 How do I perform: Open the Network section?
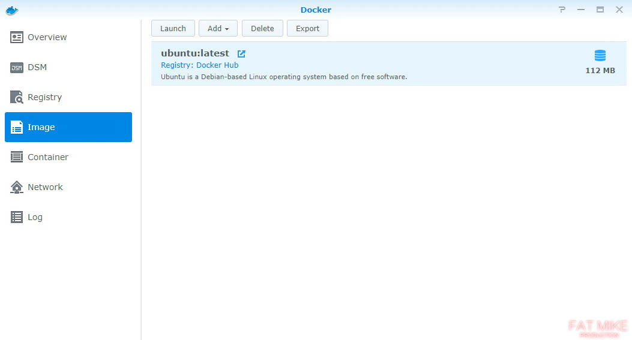tap(68, 187)
